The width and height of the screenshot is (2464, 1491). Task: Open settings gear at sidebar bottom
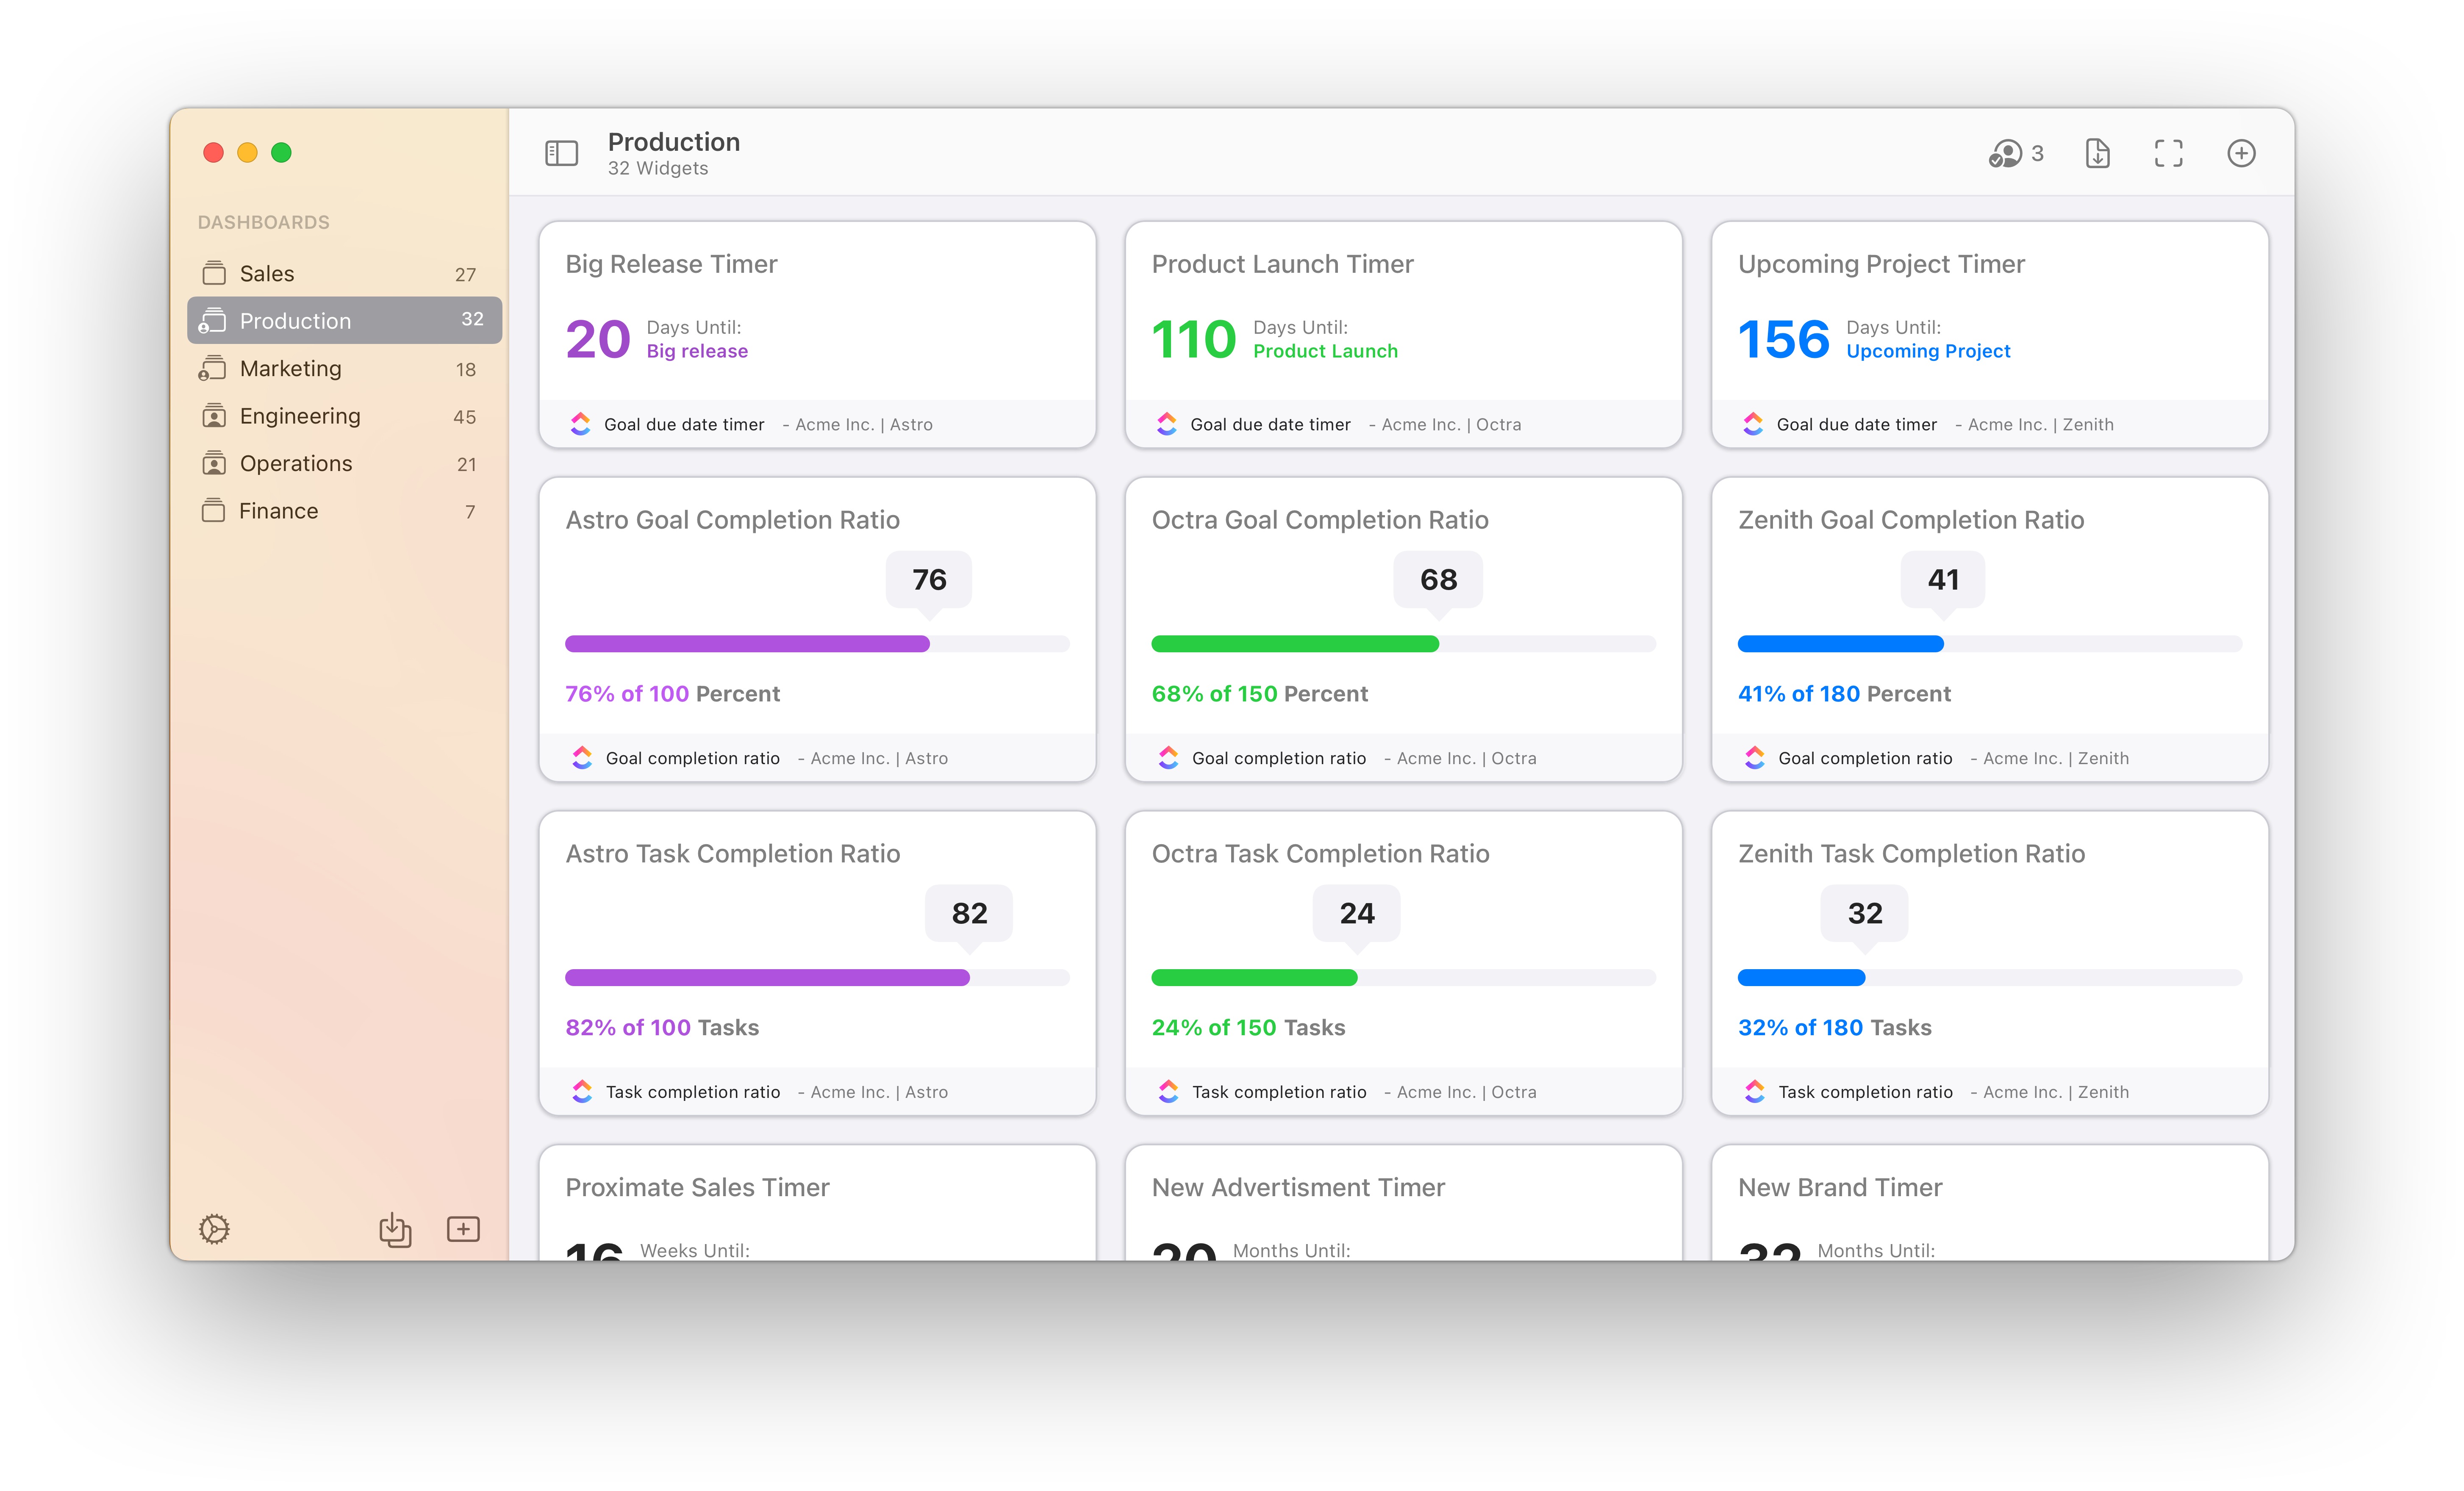pos(214,1229)
